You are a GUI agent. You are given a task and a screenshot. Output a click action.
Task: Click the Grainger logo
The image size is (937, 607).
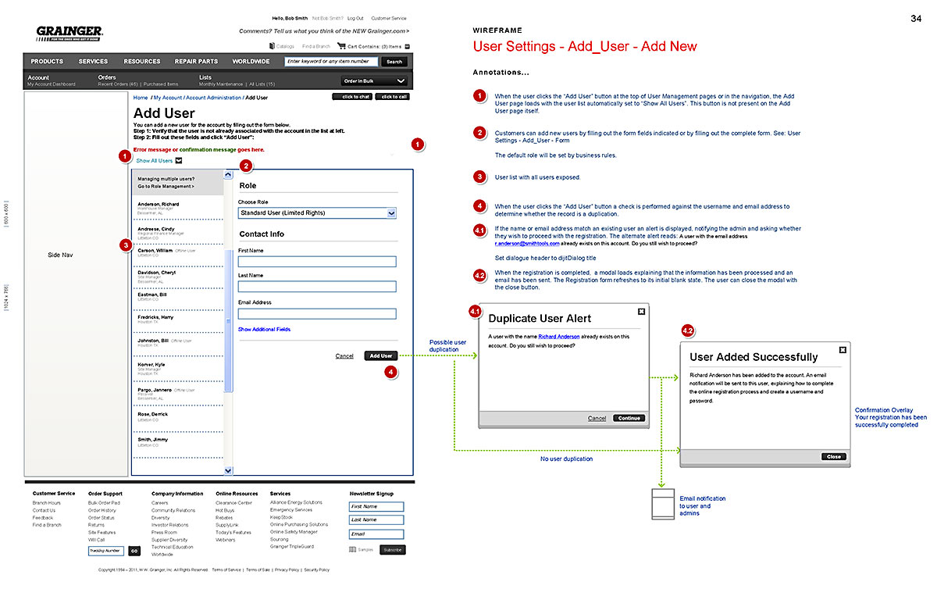coord(69,33)
